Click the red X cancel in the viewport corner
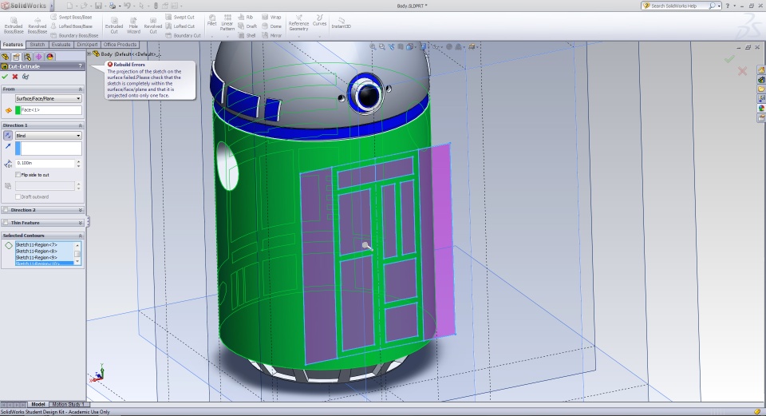The image size is (766, 416). click(742, 71)
